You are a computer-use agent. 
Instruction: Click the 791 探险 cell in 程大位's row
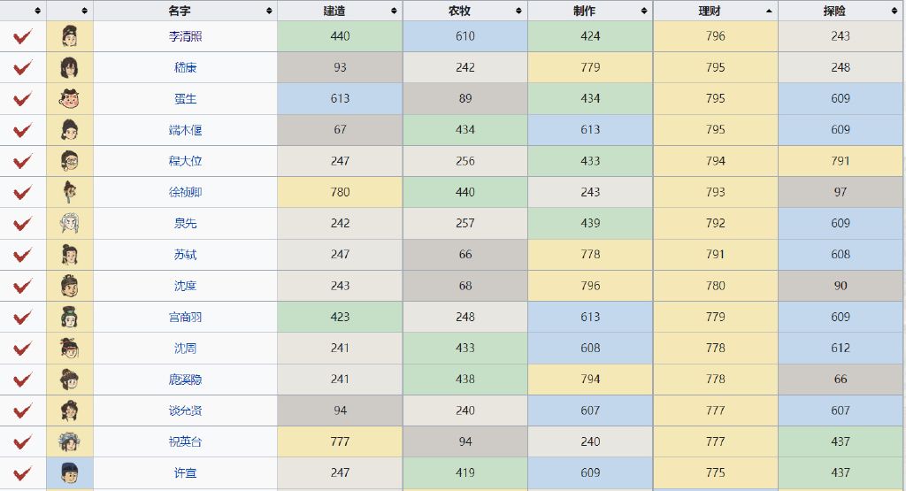pyautogui.click(x=841, y=161)
